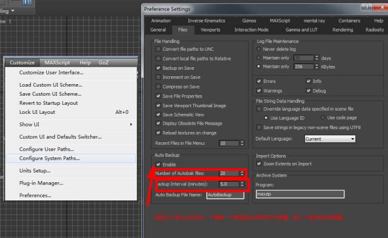Adjust Recent Files in File Menu spinner

[242, 143]
